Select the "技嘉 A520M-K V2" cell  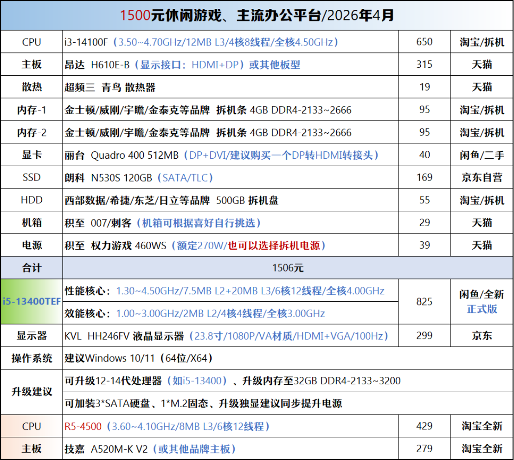231,448
